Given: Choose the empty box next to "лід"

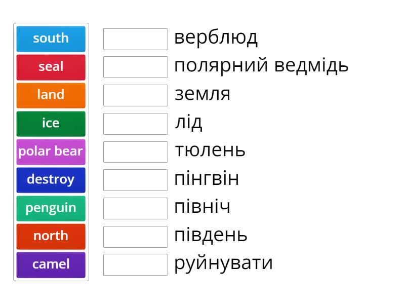Looking at the screenshot, I should [135, 124].
